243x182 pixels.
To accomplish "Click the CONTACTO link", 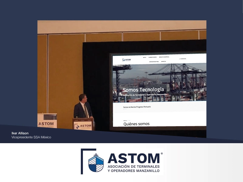I will (x=183, y=59).
